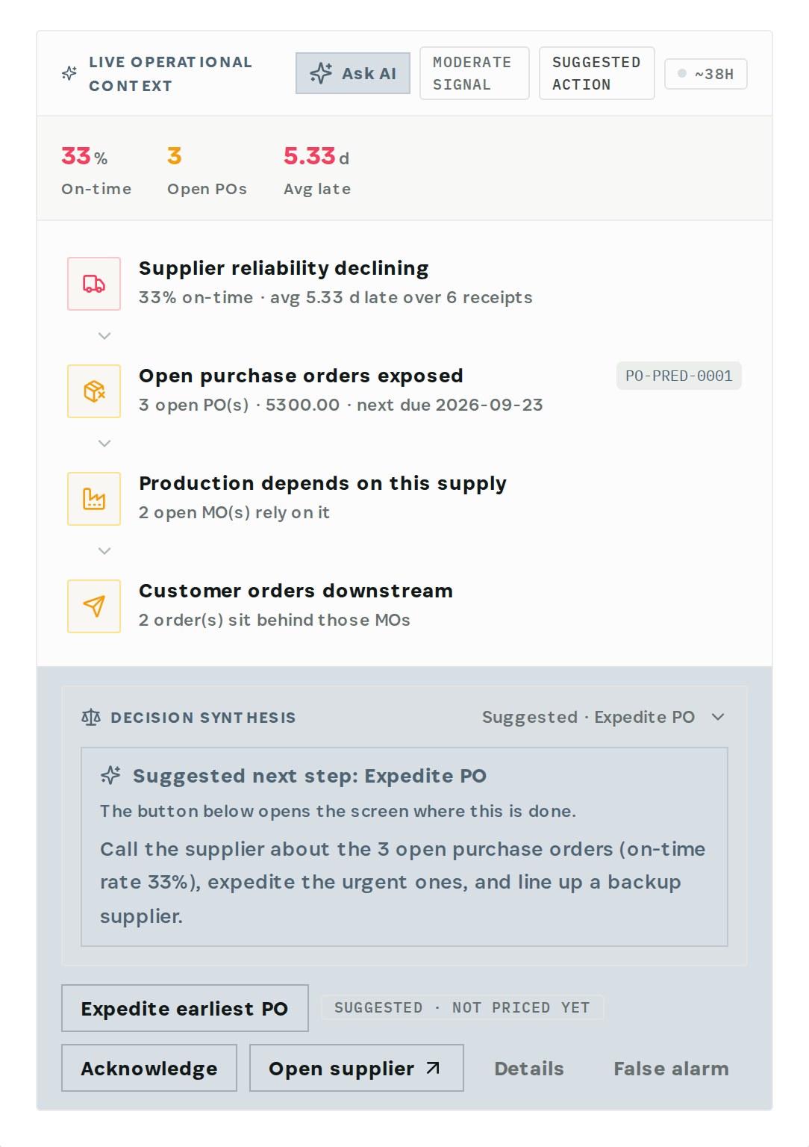Click the gray status dot in ~38H badge

coord(682,73)
